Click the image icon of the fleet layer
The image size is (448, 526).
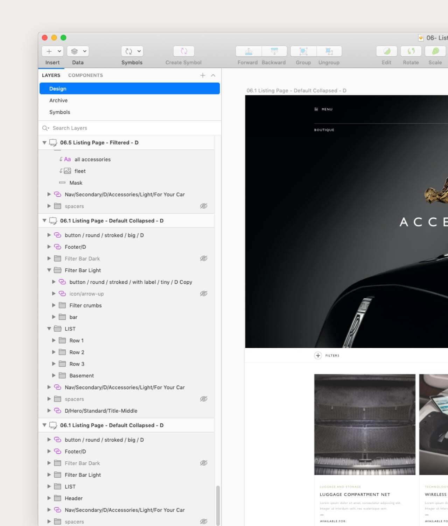coord(68,171)
